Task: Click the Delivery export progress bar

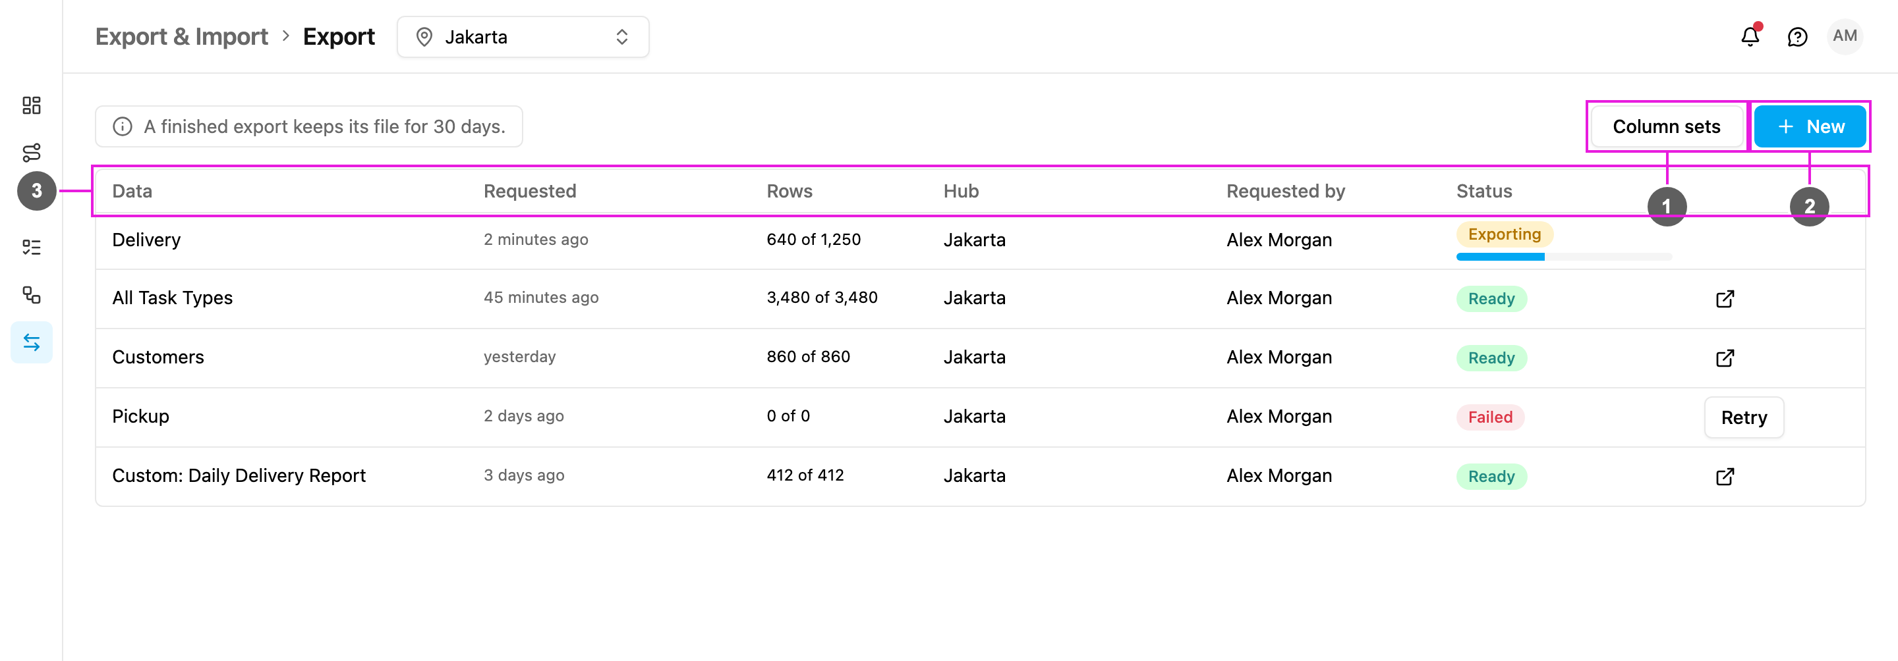Action: tap(1565, 257)
